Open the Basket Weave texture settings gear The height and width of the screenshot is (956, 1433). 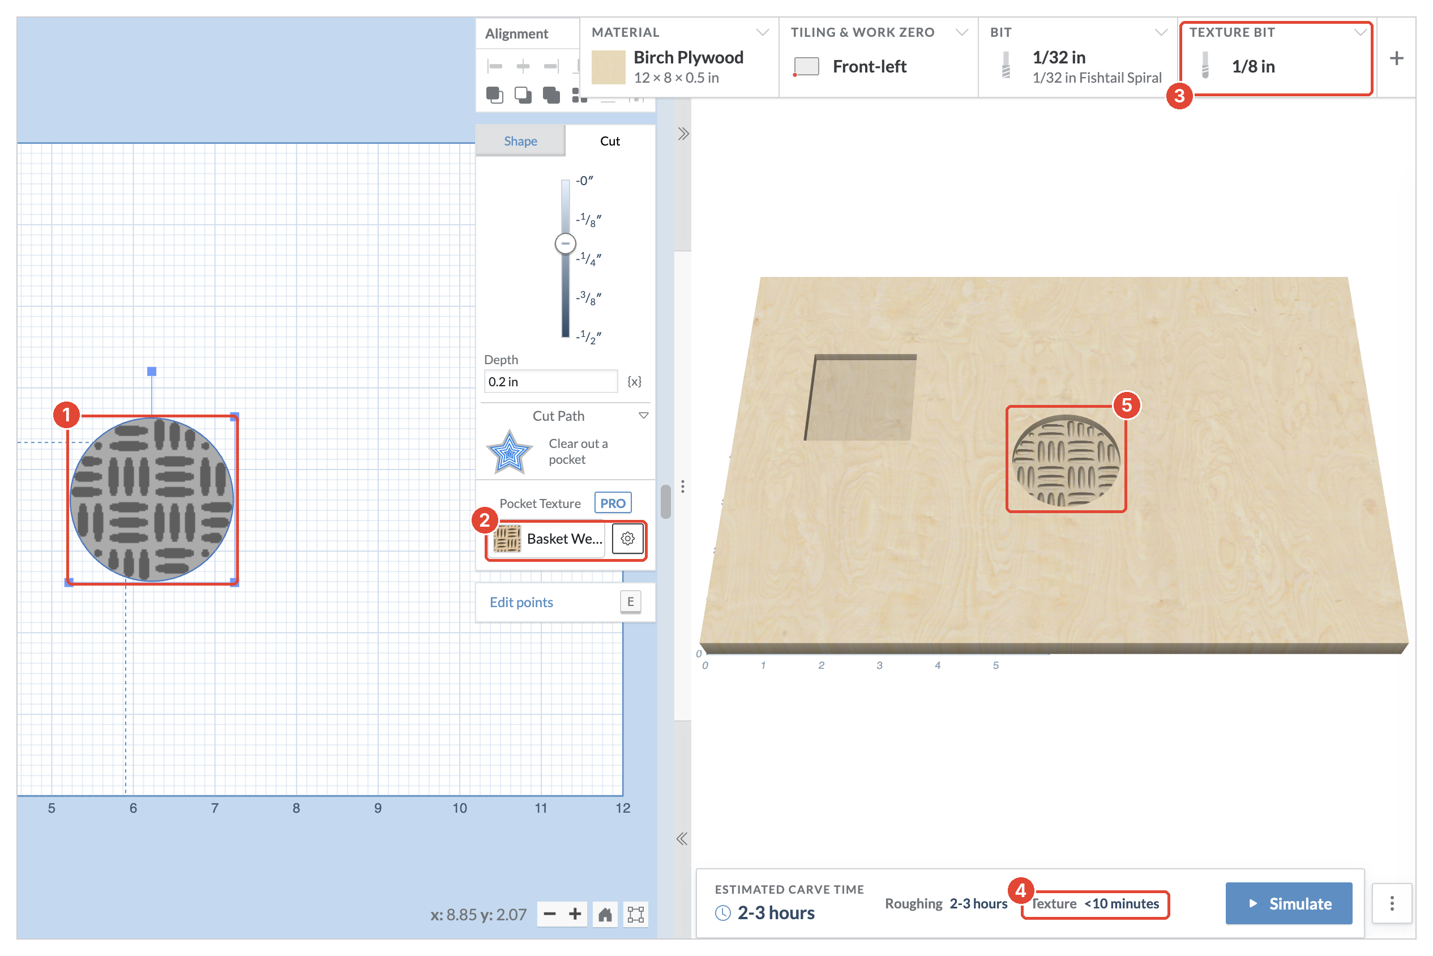click(x=628, y=539)
